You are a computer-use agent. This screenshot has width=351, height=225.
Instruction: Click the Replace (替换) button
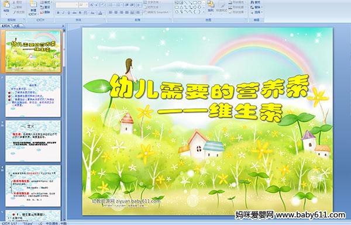click(256, 7)
